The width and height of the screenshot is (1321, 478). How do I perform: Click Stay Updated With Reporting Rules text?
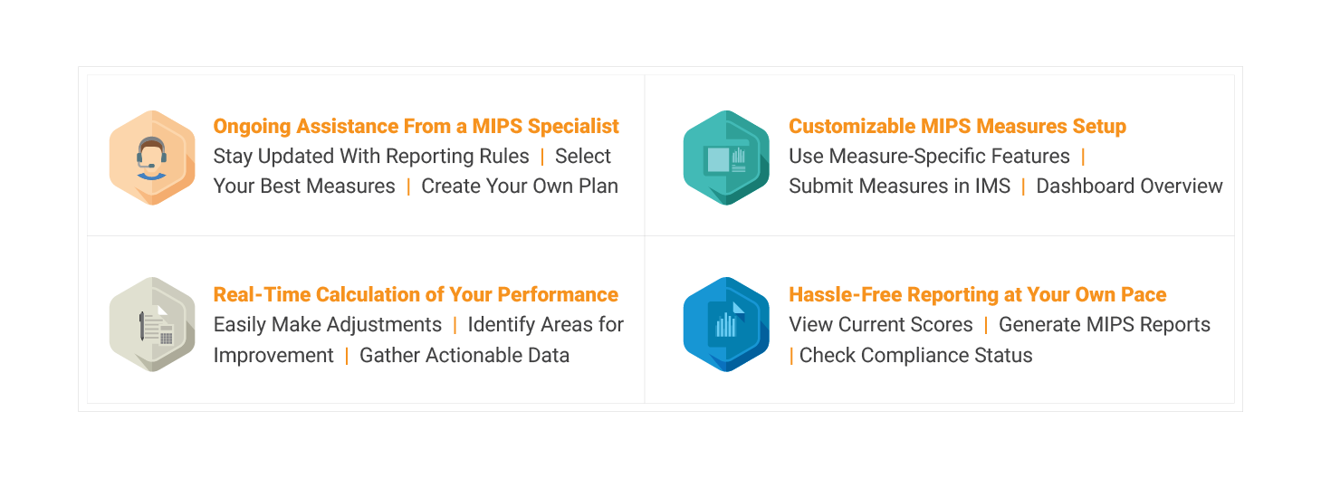371,156
